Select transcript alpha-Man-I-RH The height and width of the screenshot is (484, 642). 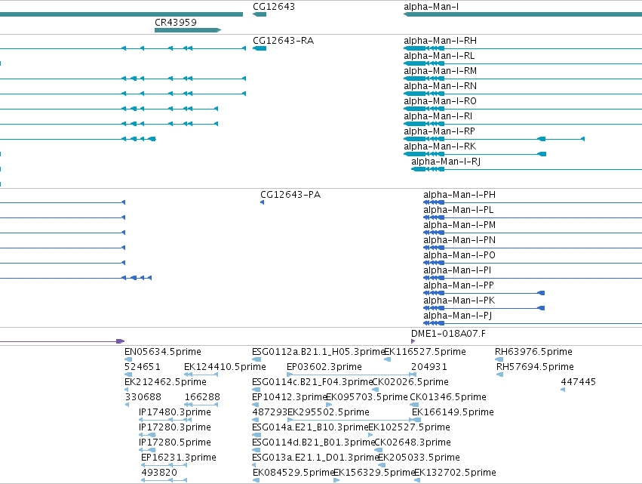coord(440,41)
